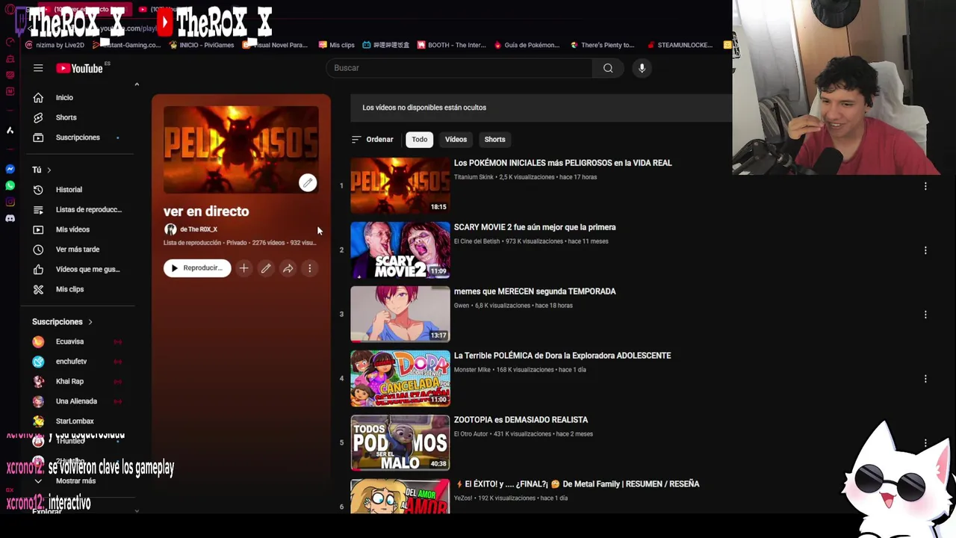Open Ecuavisa subscription channel
Viewport: 956px width, 538px height.
(x=69, y=341)
